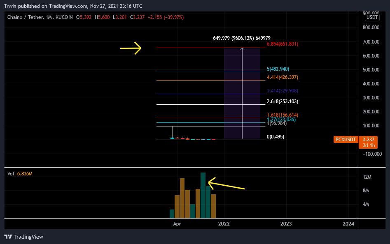
Task: Click the TradingView brand text
Action: click(x=28, y=237)
